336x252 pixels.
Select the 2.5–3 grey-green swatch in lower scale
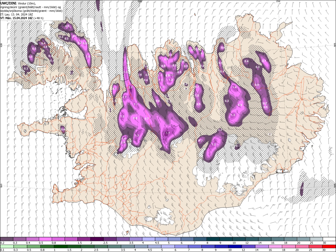tap(101, 246)
